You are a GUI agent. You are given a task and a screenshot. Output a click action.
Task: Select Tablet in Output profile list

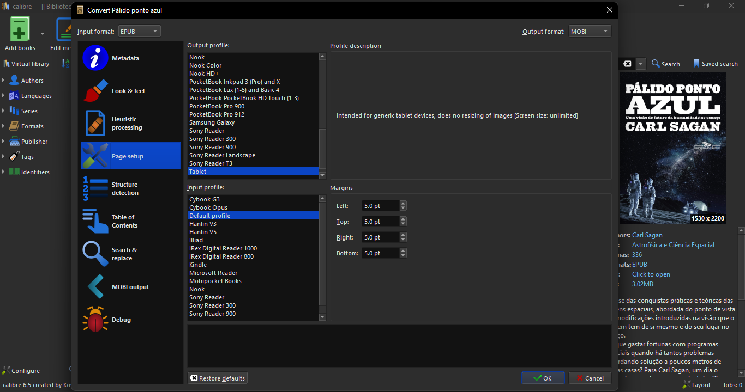click(x=253, y=171)
